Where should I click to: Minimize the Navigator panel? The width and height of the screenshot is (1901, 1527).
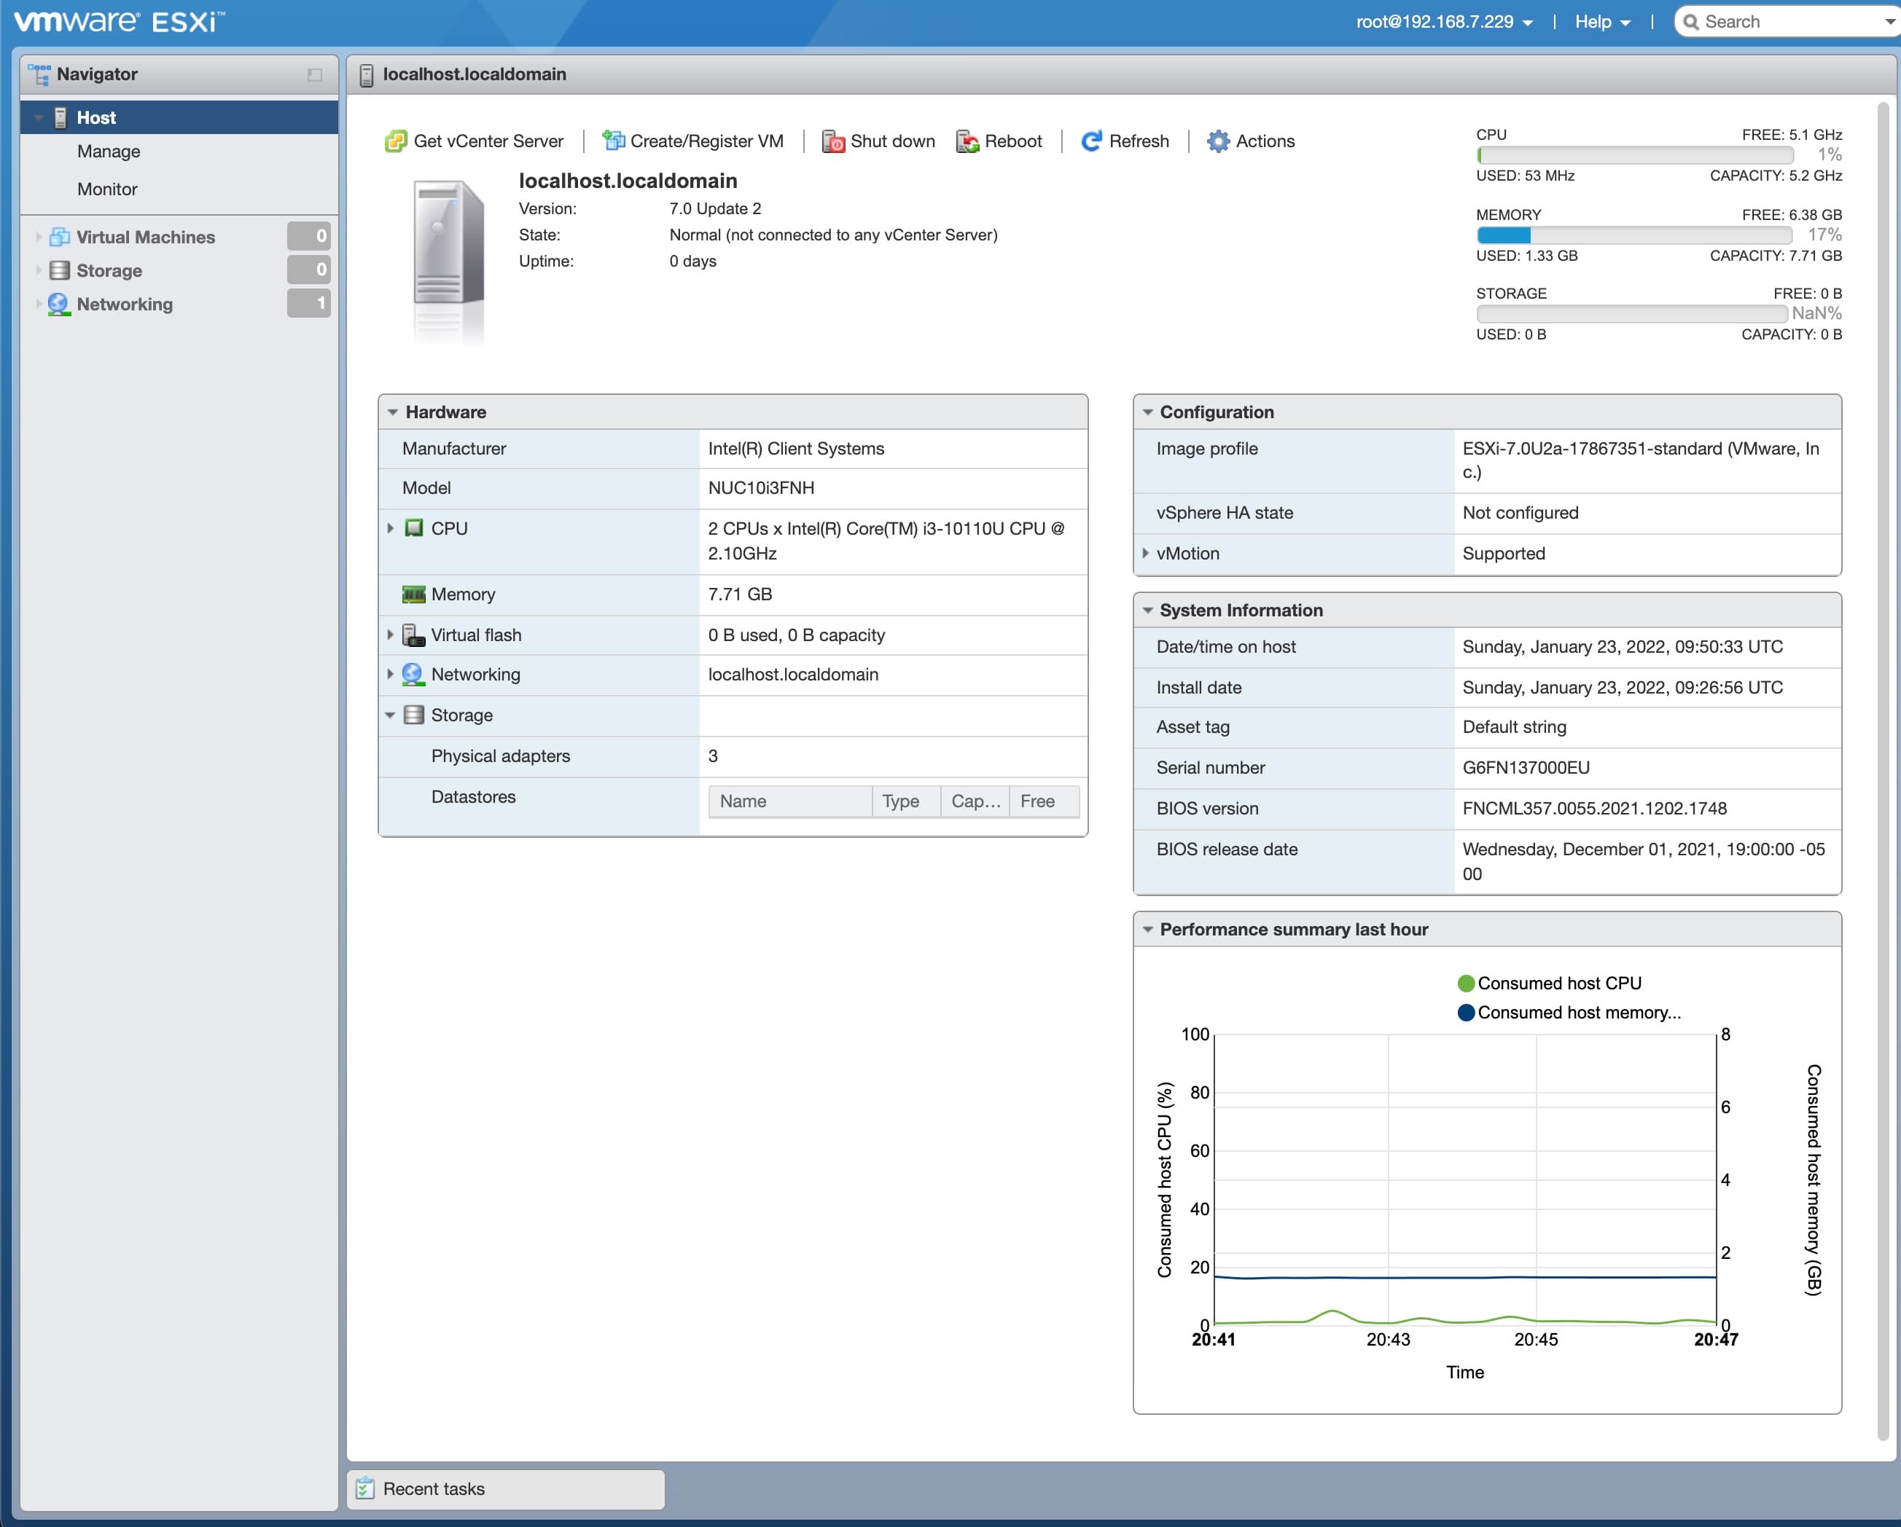click(x=315, y=75)
